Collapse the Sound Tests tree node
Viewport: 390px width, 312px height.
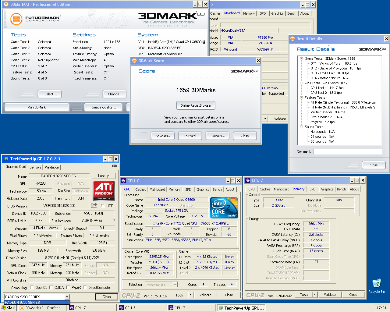(301, 127)
